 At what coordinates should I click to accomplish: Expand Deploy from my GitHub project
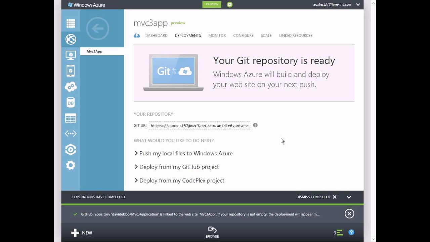[x=177, y=167]
